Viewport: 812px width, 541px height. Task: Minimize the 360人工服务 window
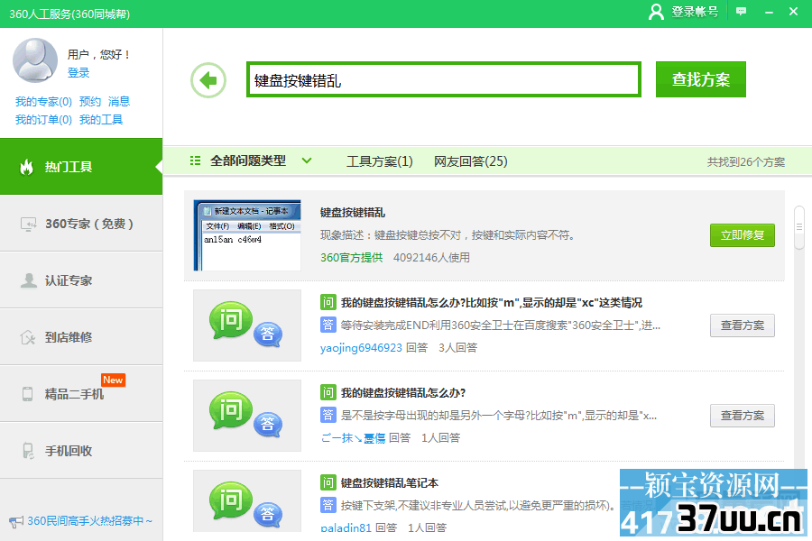pyautogui.click(x=769, y=12)
